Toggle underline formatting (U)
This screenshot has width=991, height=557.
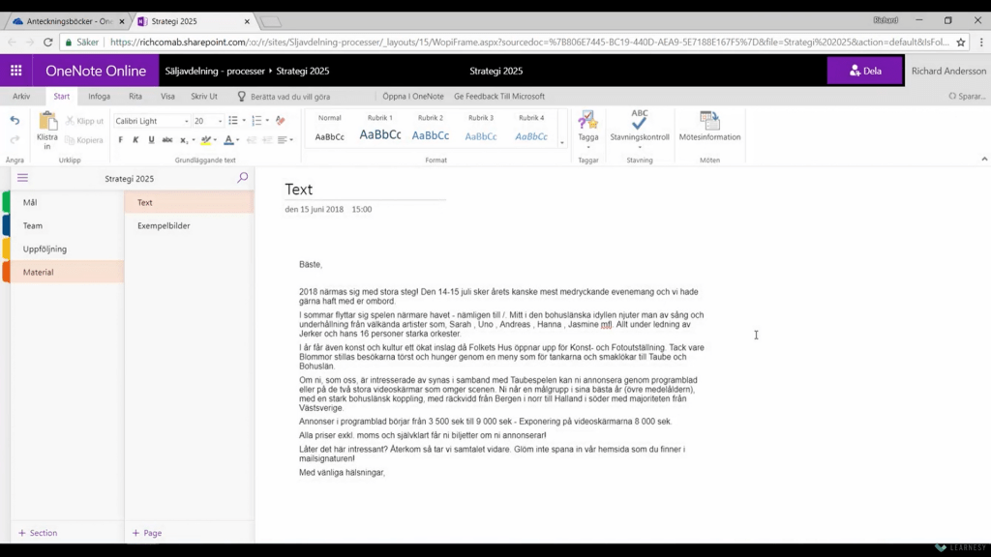[151, 140]
